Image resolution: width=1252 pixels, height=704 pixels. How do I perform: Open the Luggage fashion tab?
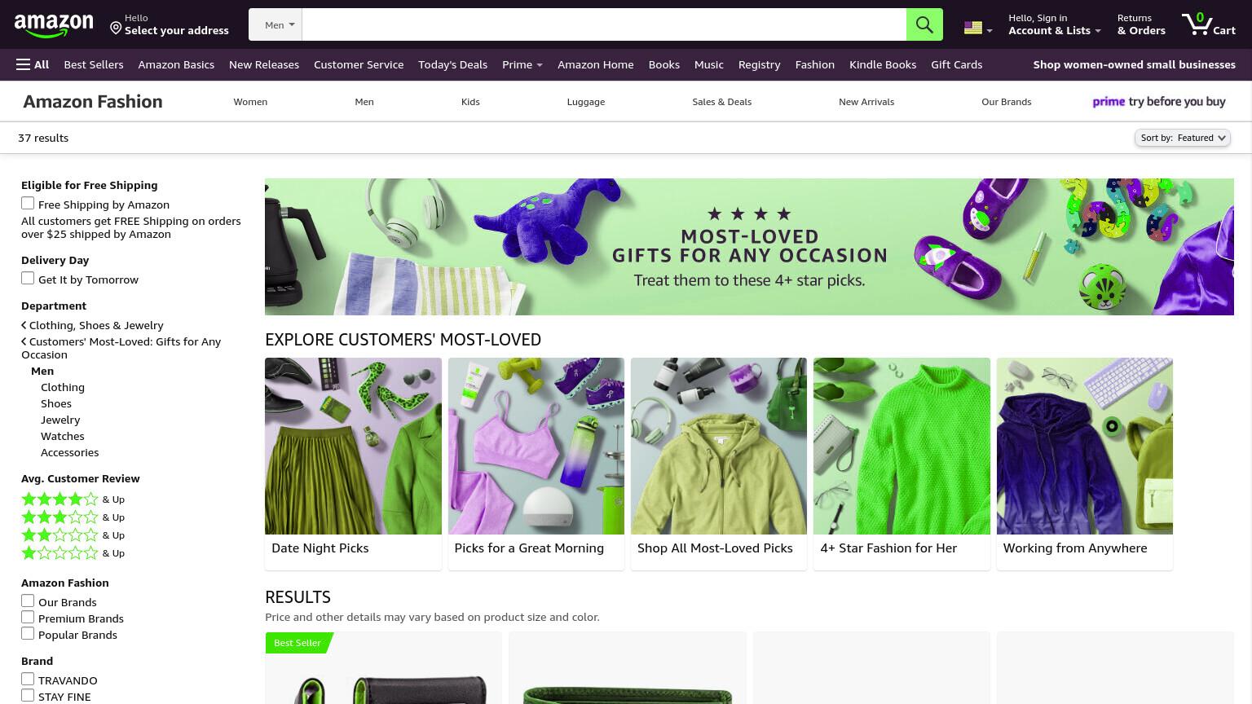[586, 102]
